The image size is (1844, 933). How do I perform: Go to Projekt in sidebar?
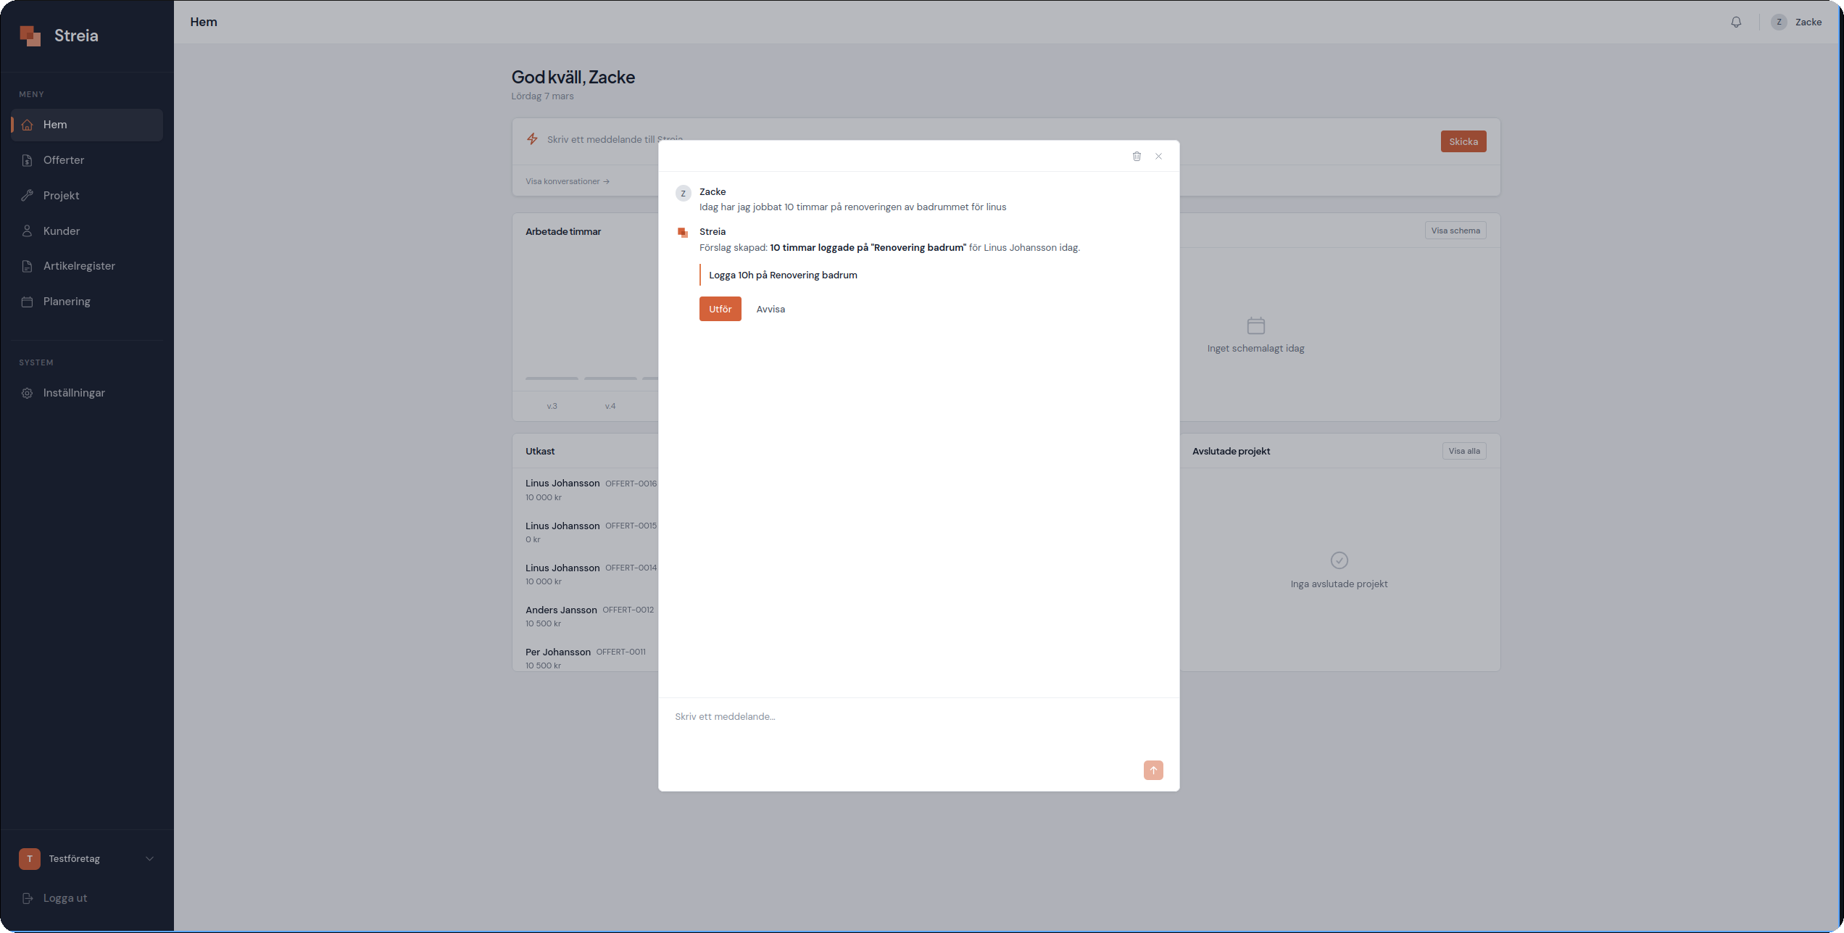(x=61, y=196)
